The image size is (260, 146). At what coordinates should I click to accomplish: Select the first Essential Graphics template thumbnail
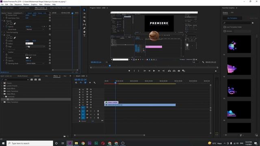tap(239, 44)
